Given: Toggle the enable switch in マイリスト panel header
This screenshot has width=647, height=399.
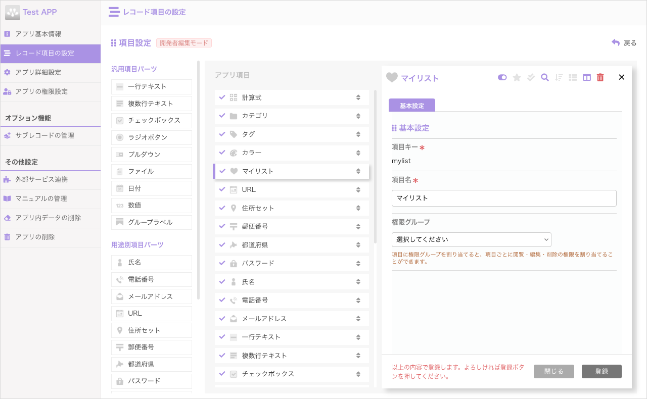Looking at the screenshot, I should click(502, 77).
